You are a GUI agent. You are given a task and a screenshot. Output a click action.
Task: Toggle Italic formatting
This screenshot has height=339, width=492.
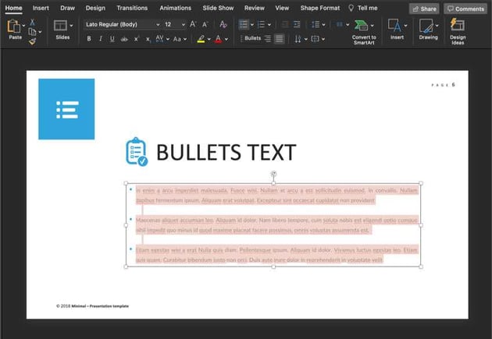tap(100, 39)
